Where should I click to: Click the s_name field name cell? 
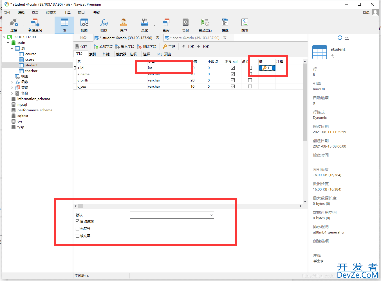(111, 74)
